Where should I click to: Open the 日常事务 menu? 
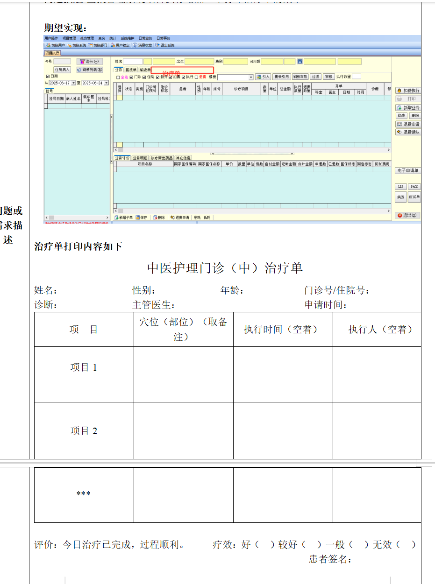tap(163, 38)
